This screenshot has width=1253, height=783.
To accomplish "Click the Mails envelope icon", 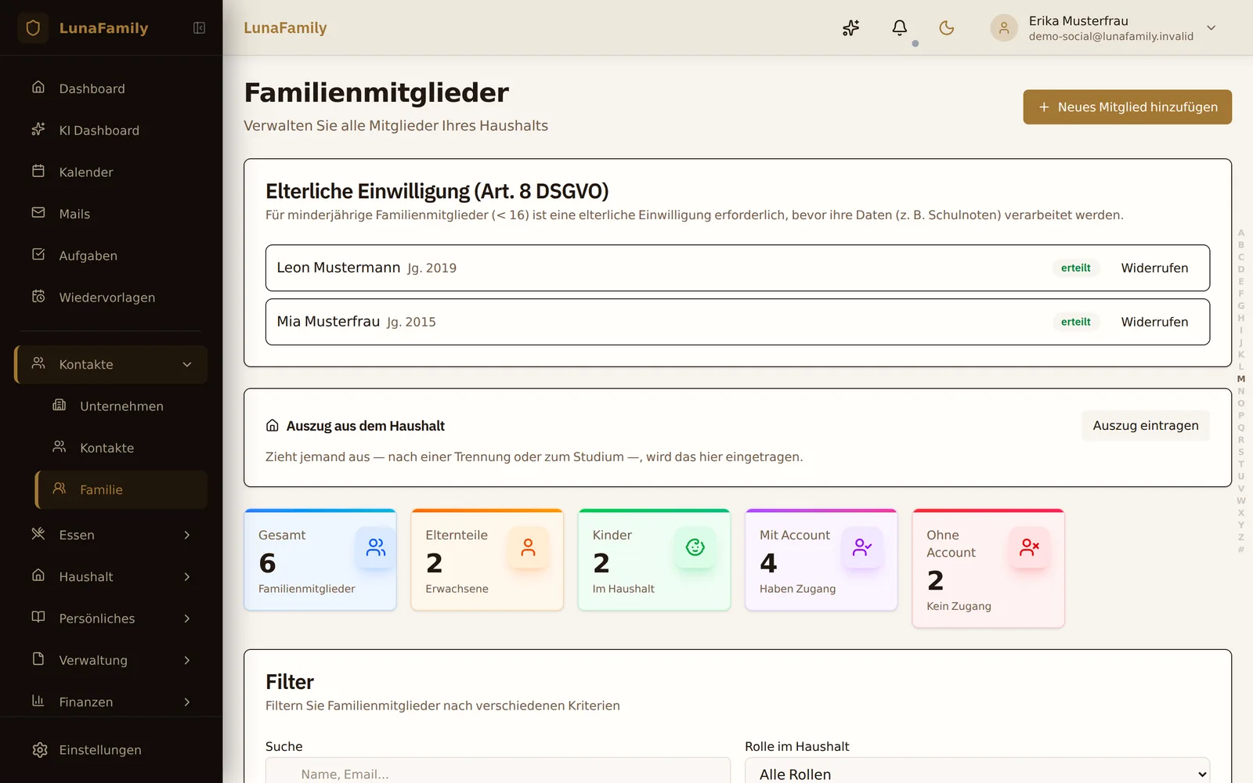I will pos(38,212).
